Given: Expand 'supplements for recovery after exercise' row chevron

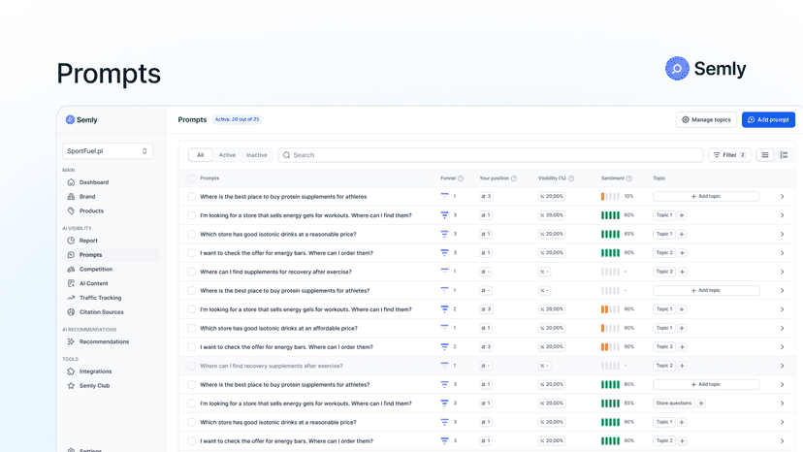Looking at the screenshot, I should click(782, 272).
